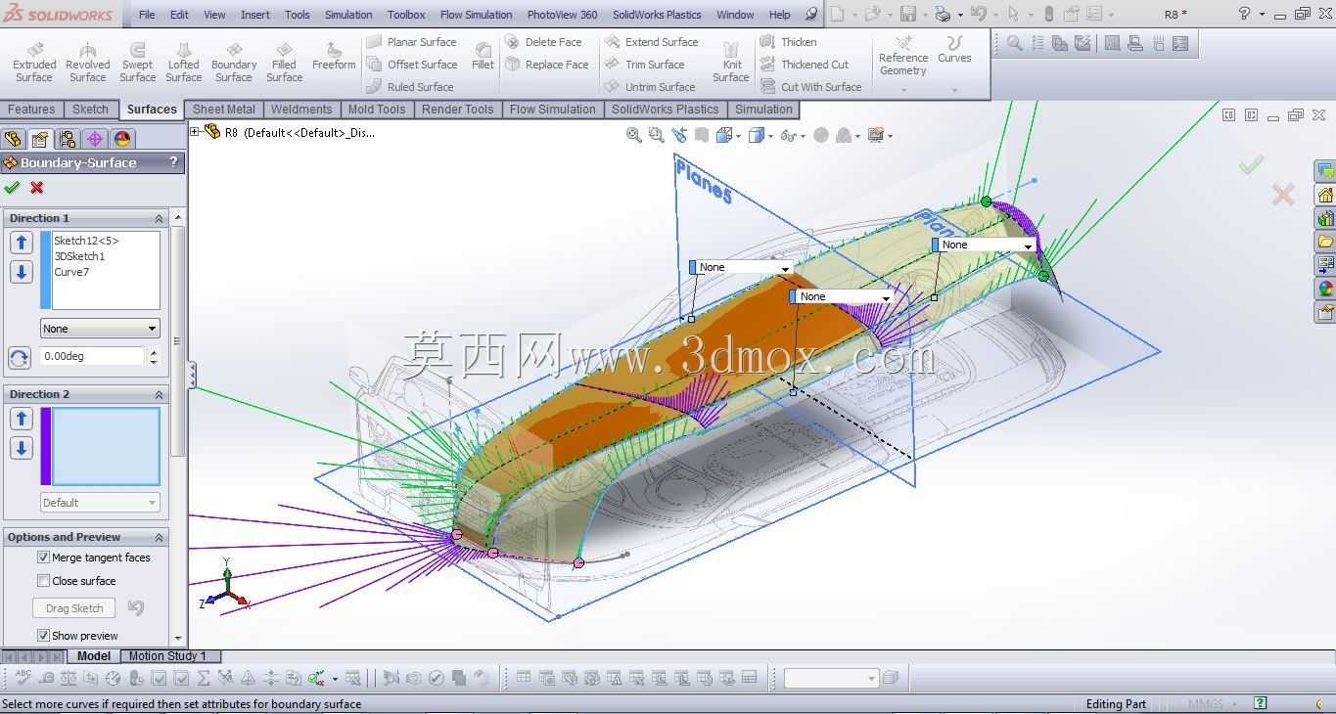Click the Drag Sketch button
The image size is (1336, 714).
[74, 608]
